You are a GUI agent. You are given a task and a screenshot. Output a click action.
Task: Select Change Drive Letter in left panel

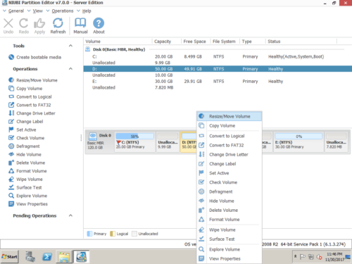(32, 113)
